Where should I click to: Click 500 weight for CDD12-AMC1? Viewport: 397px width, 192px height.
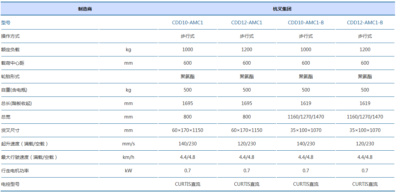click(x=247, y=90)
